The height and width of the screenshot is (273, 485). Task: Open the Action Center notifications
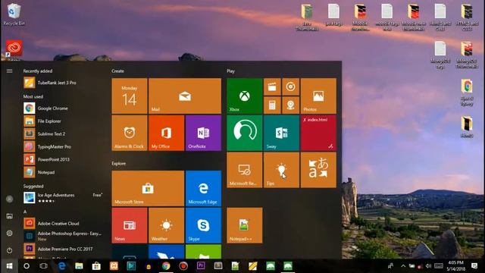coord(474,266)
